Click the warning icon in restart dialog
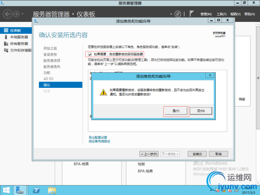This screenshot has height=195, width=260. (103, 92)
